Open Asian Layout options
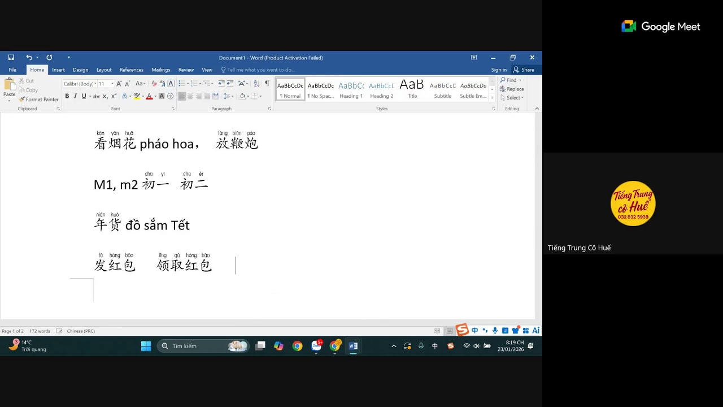723x407 pixels. 242,84
